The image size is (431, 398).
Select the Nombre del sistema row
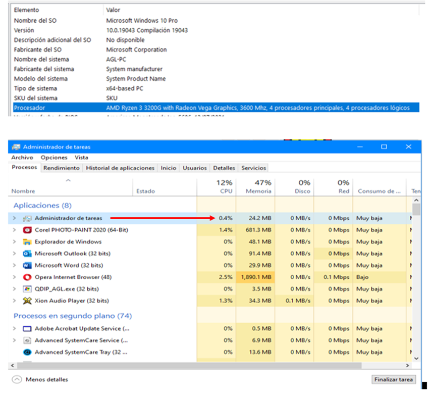pos(216,60)
